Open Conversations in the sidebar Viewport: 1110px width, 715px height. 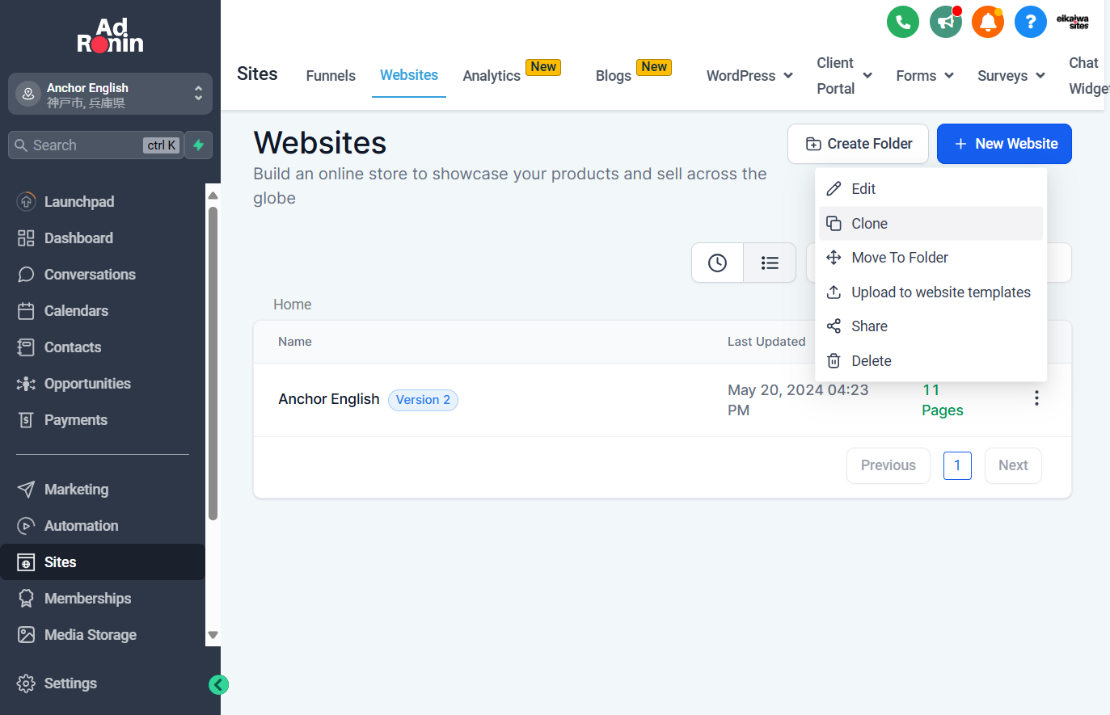click(103, 275)
